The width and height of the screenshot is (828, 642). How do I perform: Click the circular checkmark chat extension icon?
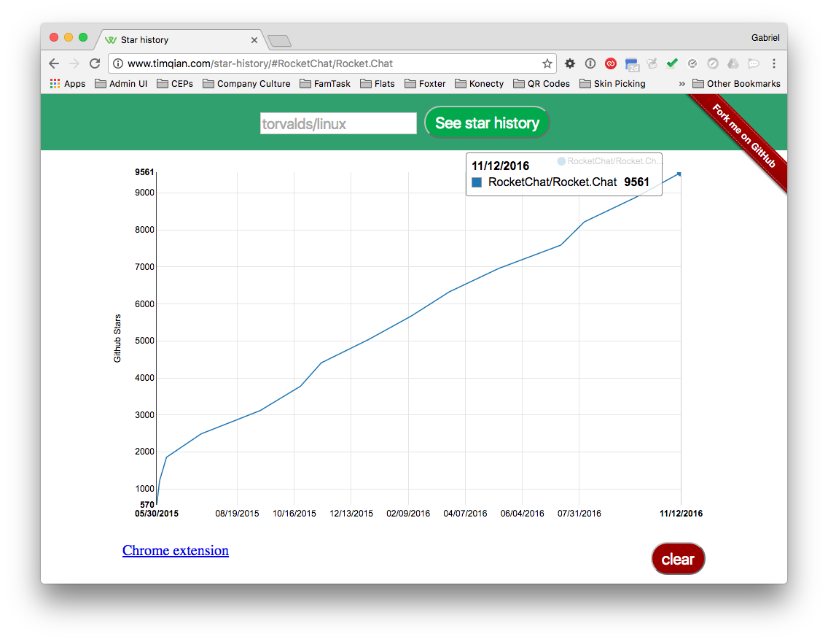[x=692, y=63]
